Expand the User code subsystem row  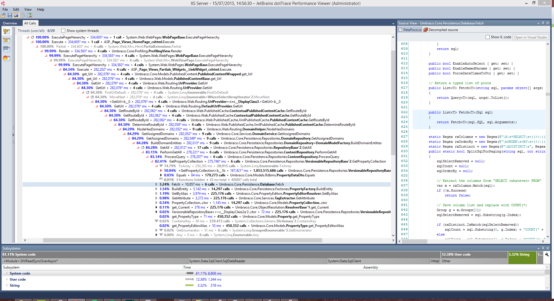pos(7,279)
